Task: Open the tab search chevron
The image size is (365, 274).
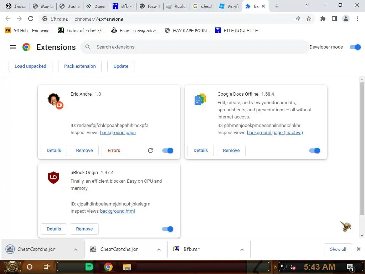Action: point(308,5)
